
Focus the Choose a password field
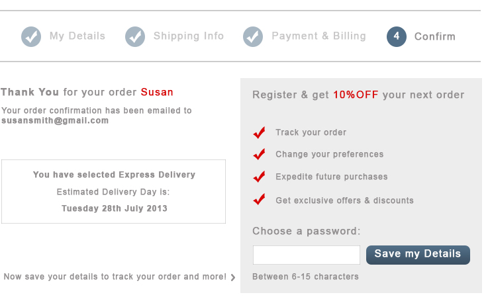tap(306, 255)
